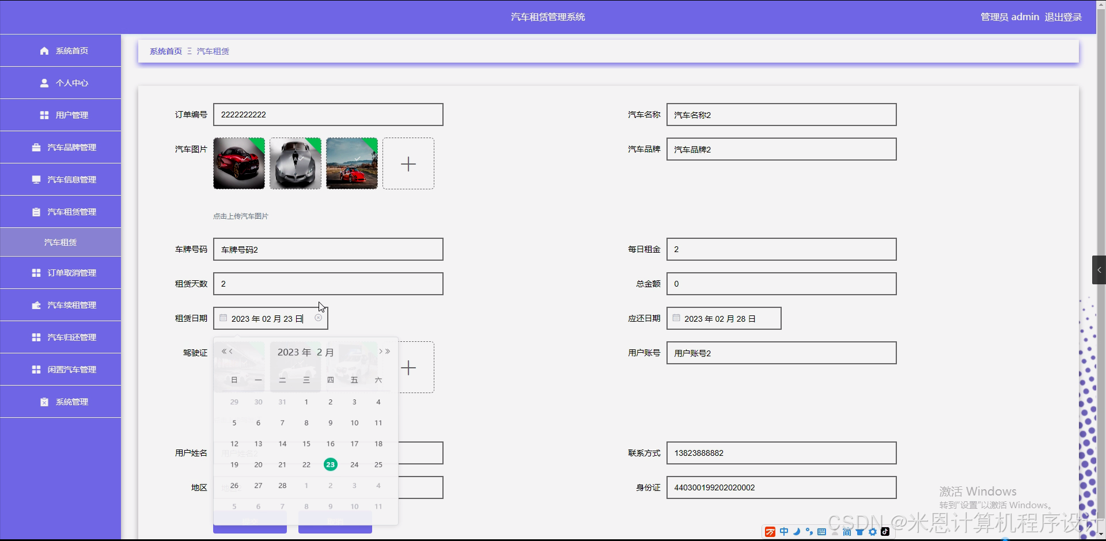Image resolution: width=1106 pixels, height=541 pixels.
Task: Click the grid icon beside 汽车归还管理
Action: tap(36, 337)
